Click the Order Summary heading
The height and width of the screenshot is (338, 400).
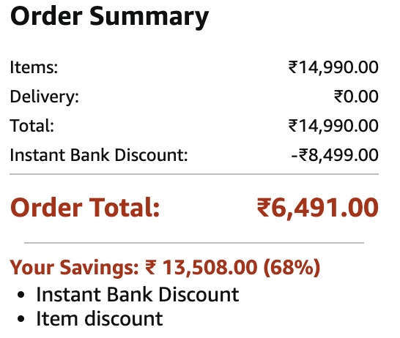coord(109,17)
